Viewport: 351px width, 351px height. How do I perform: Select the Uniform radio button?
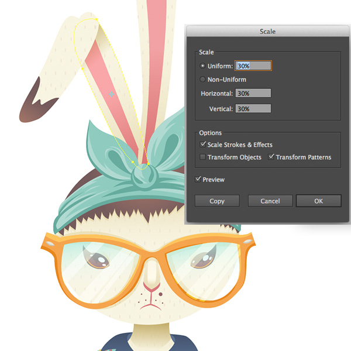pyautogui.click(x=202, y=66)
